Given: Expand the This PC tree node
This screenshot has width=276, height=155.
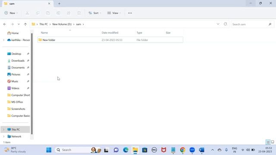Looking at the screenshot, I should (4, 130).
